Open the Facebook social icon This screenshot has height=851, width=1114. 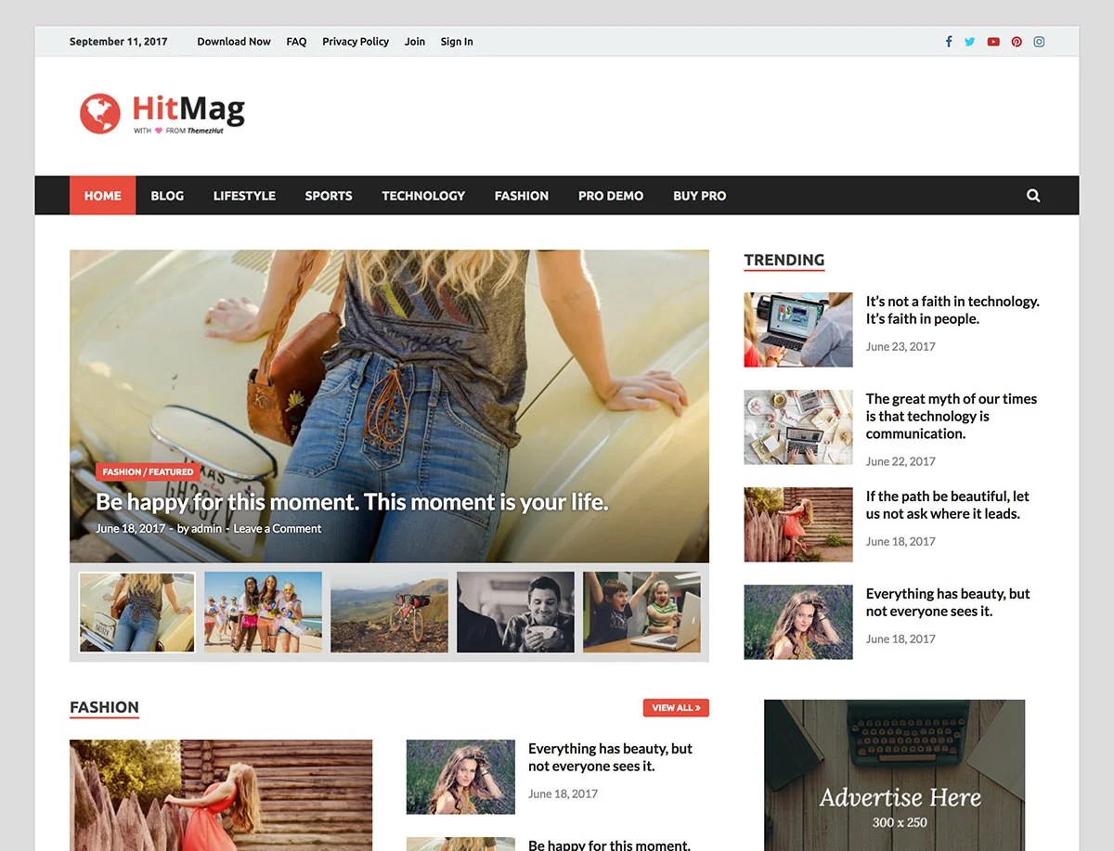948,42
